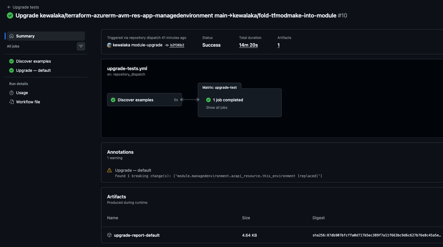Click the sha256 digest value
Image resolution: width=443 pixels, height=247 pixels.
pos(377,235)
